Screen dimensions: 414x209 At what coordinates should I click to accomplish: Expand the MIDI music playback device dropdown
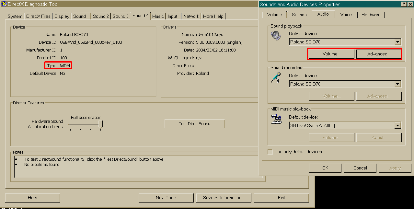click(398, 125)
